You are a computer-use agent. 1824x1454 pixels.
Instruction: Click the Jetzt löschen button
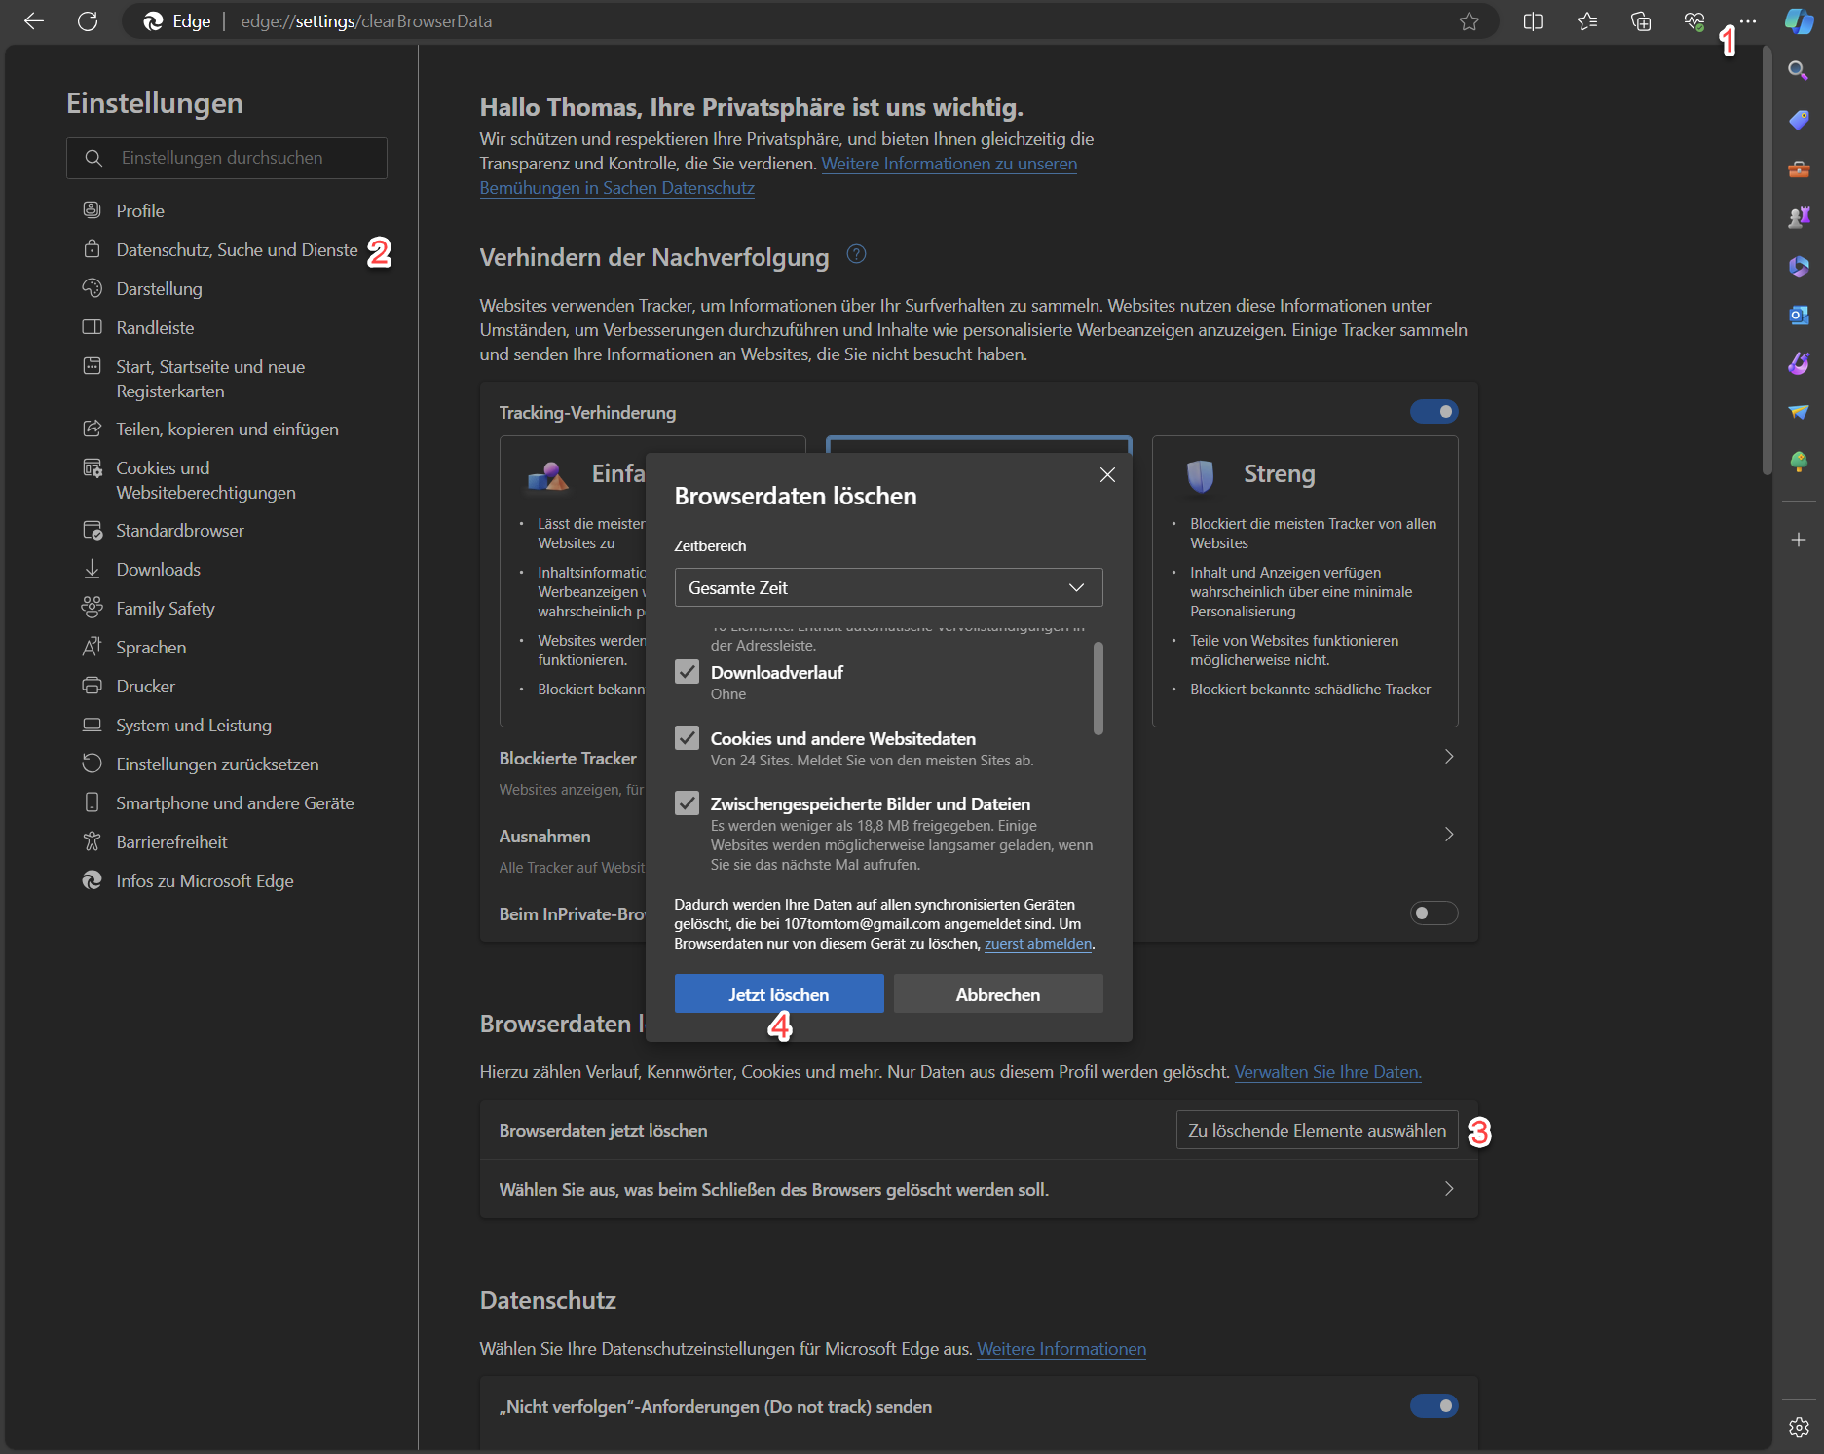(779, 994)
